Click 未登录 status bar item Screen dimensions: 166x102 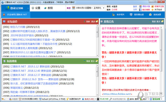(13, 99)
